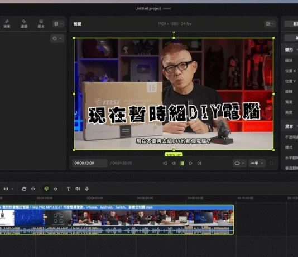This screenshot has width=298, height=257.
Task: Open preview display options dropdown at top right
Action: [270, 24]
